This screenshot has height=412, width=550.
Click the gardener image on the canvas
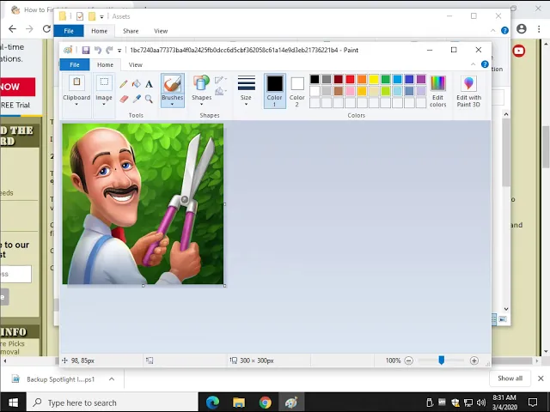(143, 204)
